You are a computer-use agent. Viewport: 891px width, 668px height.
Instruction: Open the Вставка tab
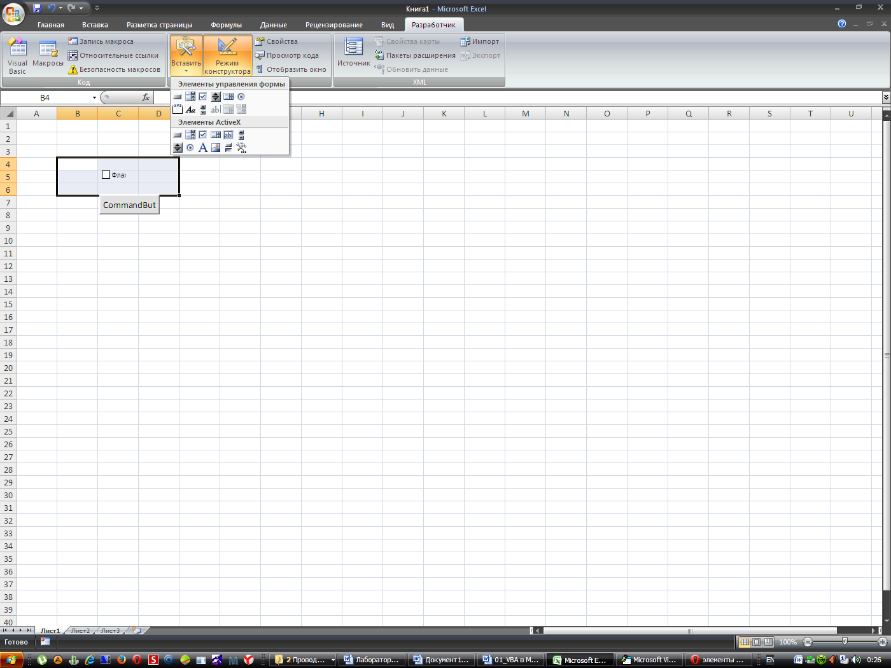pyautogui.click(x=95, y=25)
